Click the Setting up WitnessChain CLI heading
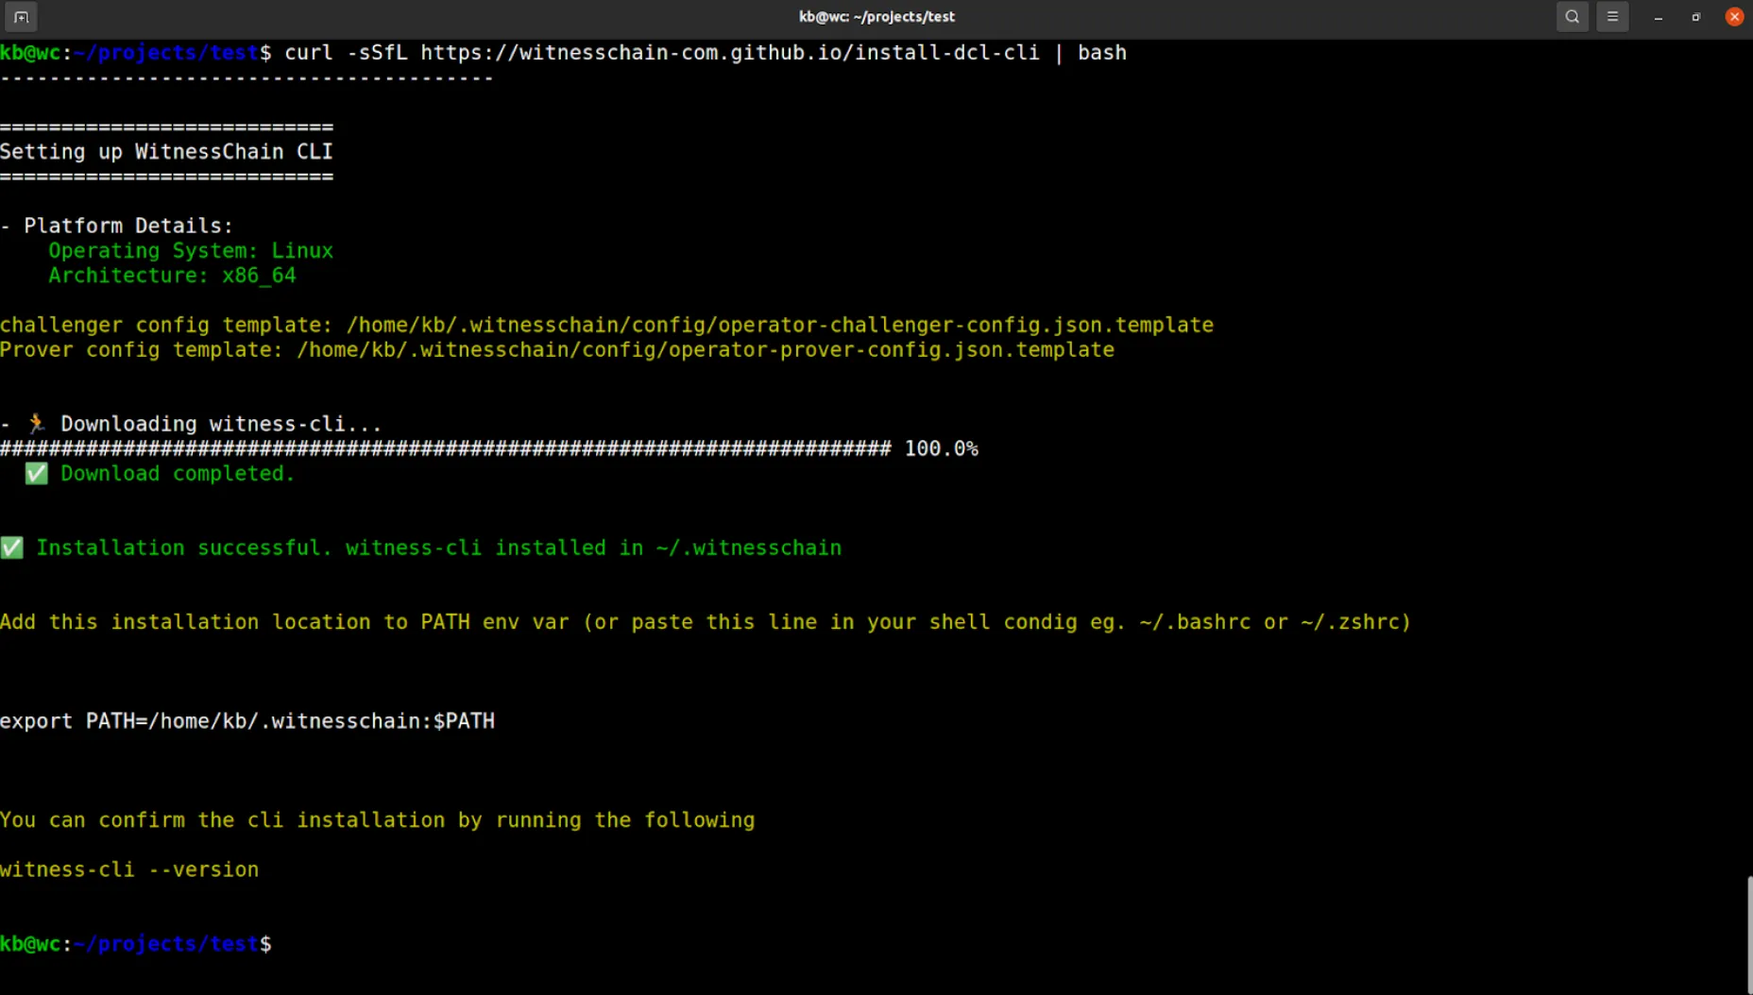This screenshot has height=995, width=1753. [x=166, y=152]
